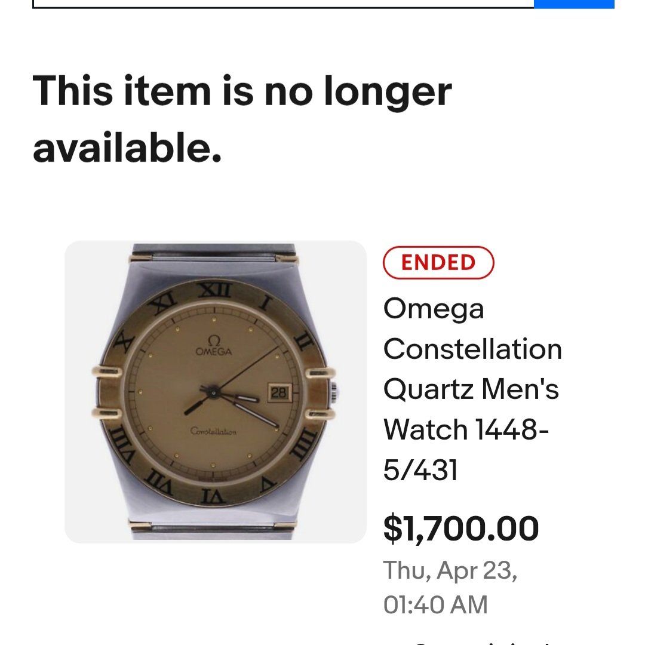
Task: Click the $1,700.00 price
Action: 460,529
